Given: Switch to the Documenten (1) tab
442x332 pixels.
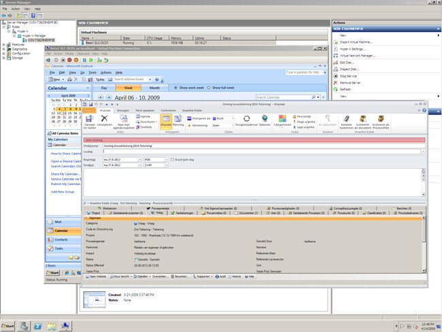Looking at the screenshot, I should [x=245, y=213].
